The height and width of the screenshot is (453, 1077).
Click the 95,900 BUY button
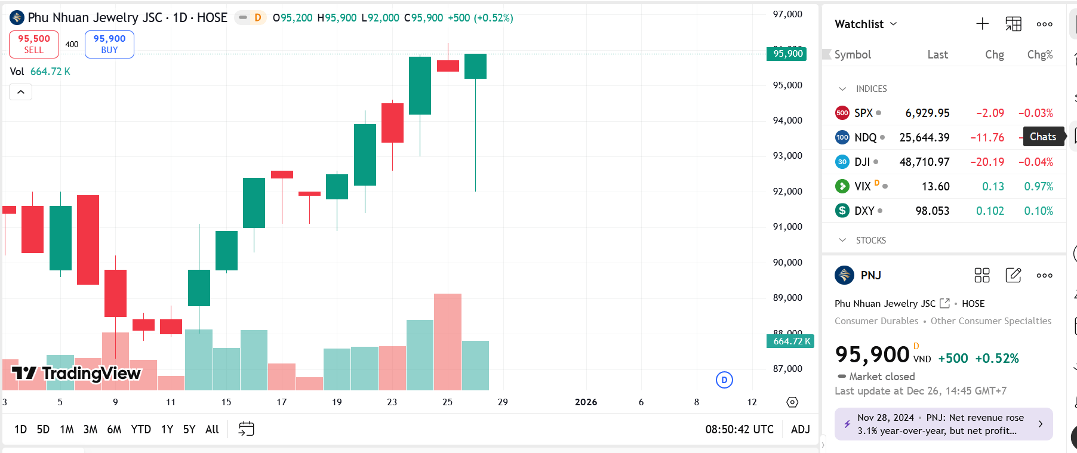coord(109,44)
